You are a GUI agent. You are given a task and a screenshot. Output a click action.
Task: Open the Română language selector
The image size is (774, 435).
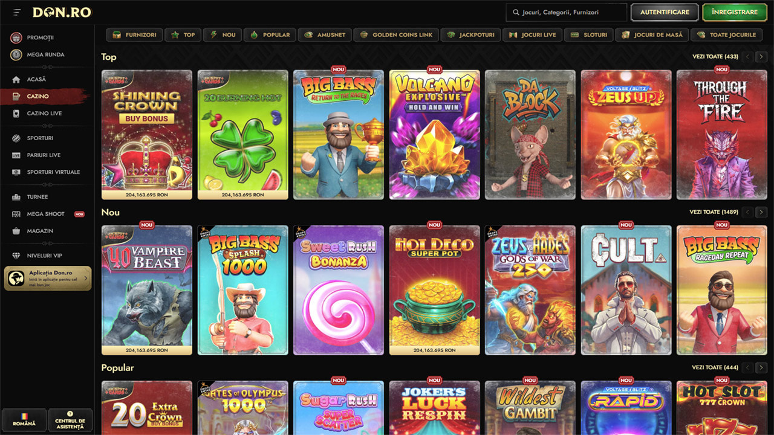tap(24, 420)
